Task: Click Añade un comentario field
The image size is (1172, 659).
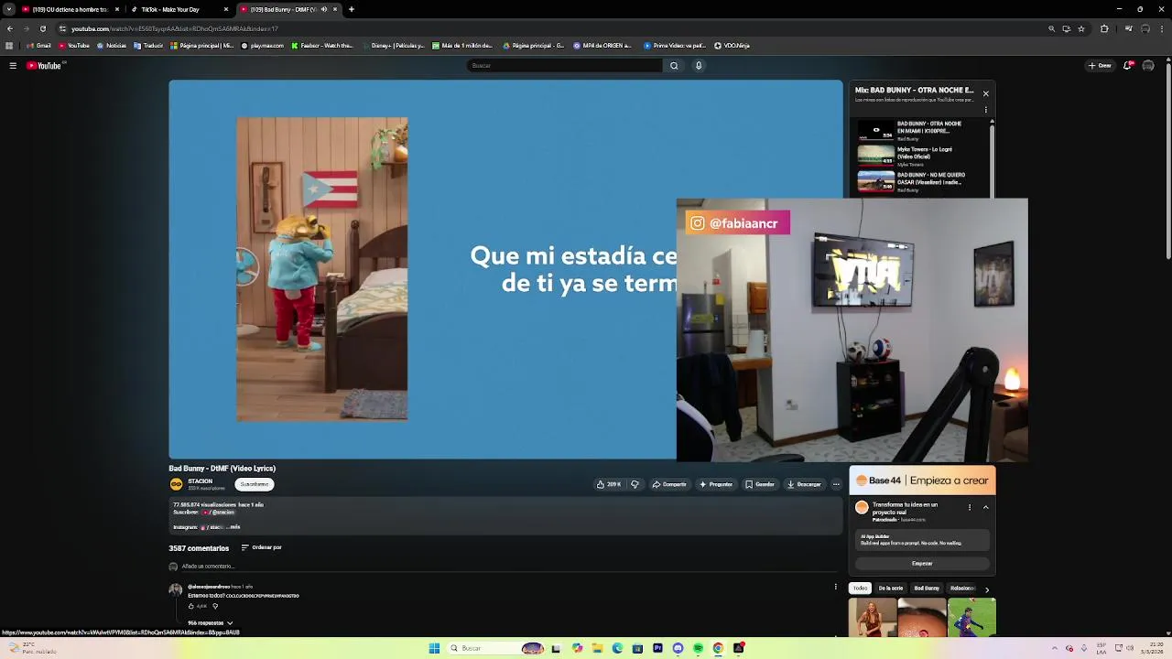Action: pos(508,567)
